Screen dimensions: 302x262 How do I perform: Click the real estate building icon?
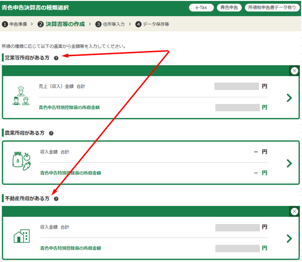tap(21, 236)
